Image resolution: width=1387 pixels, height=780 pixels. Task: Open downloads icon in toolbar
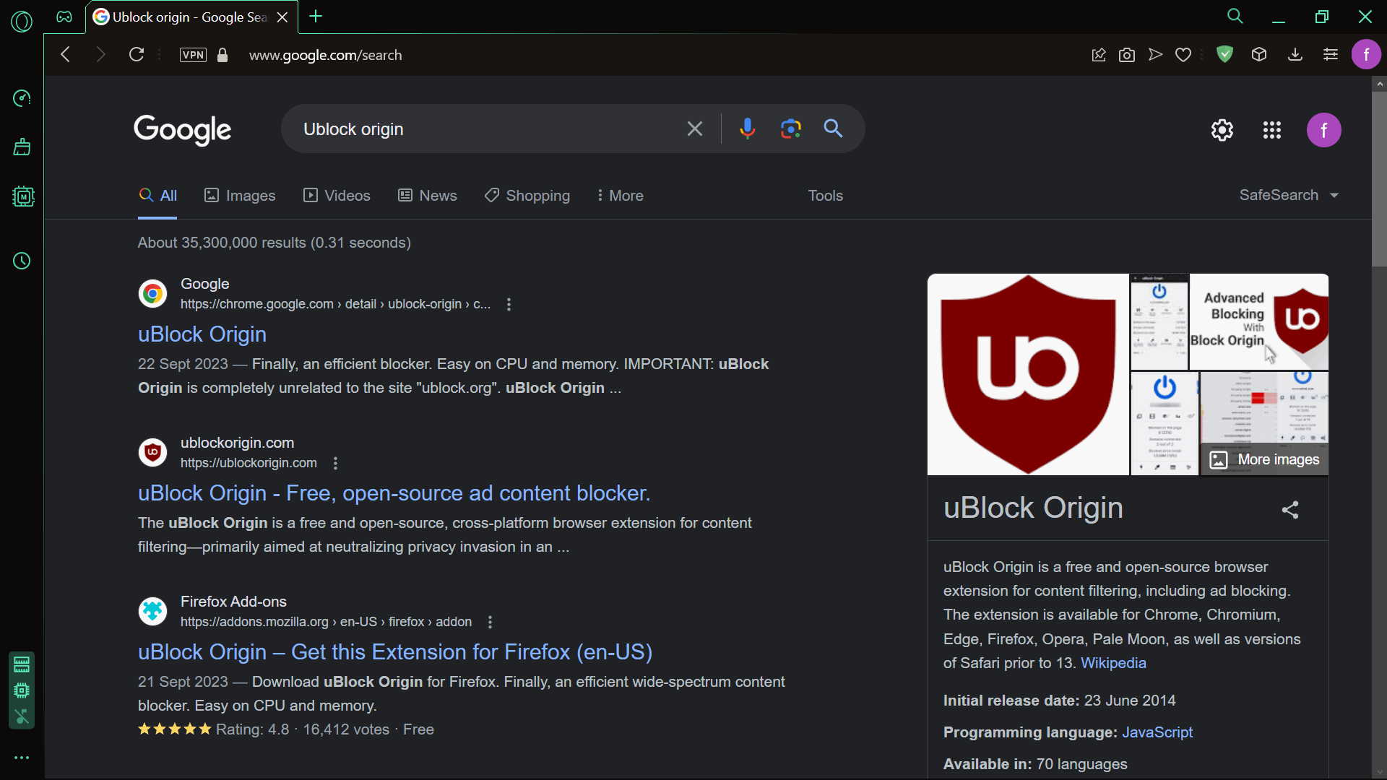pyautogui.click(x=1295, y=54)
